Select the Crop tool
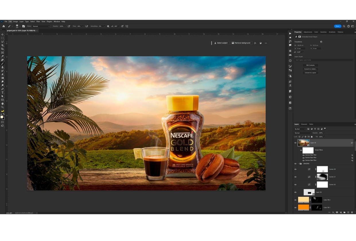 click(x=3, y=49)
